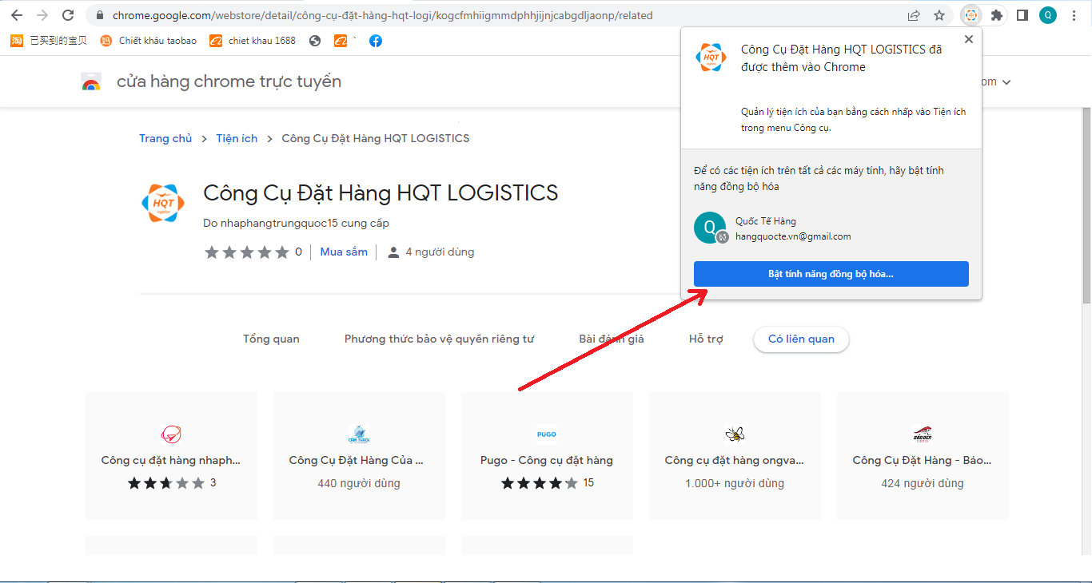Click the HQT Logistics extension logo
This screenshot has width=1092, height=583.
pos(162,203)
